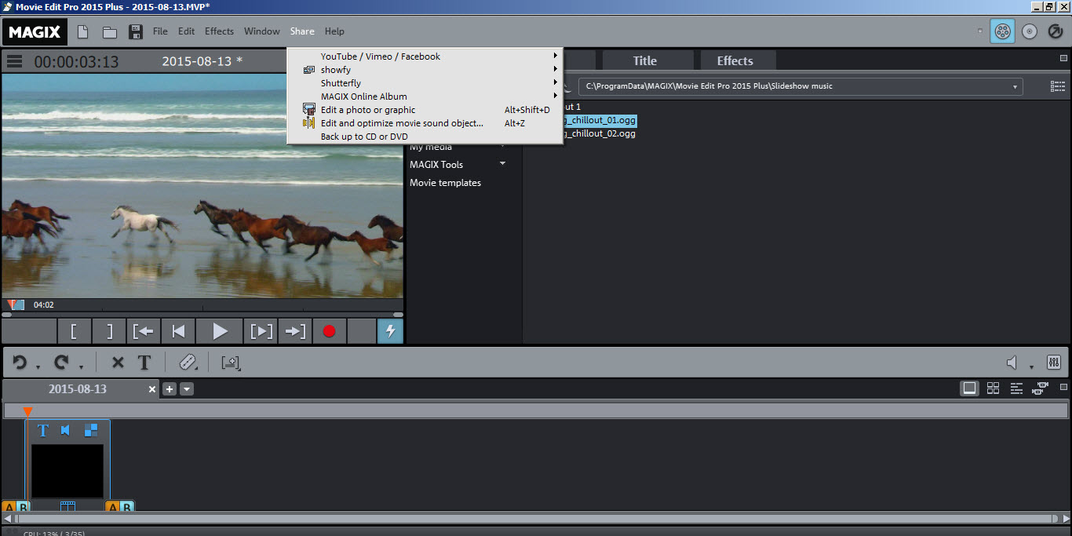Viewport: 1072px width, 536px height.
Task: Choose Edit a photo or graphic
Action: [x=425, y=110]
